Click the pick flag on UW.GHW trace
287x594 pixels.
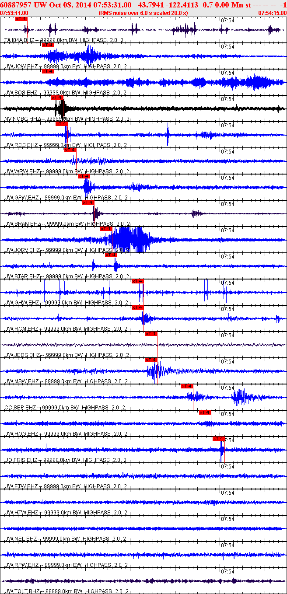point(137,281)
